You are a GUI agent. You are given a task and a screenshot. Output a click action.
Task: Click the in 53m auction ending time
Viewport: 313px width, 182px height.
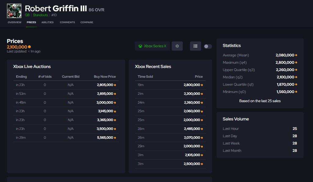click(x=21, y=94)
